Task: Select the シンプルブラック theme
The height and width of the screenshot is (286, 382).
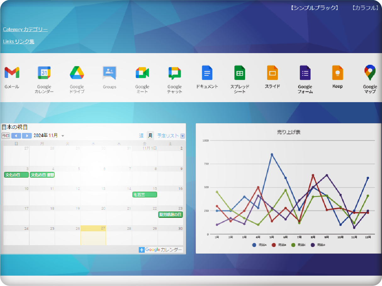Action: 315,8
